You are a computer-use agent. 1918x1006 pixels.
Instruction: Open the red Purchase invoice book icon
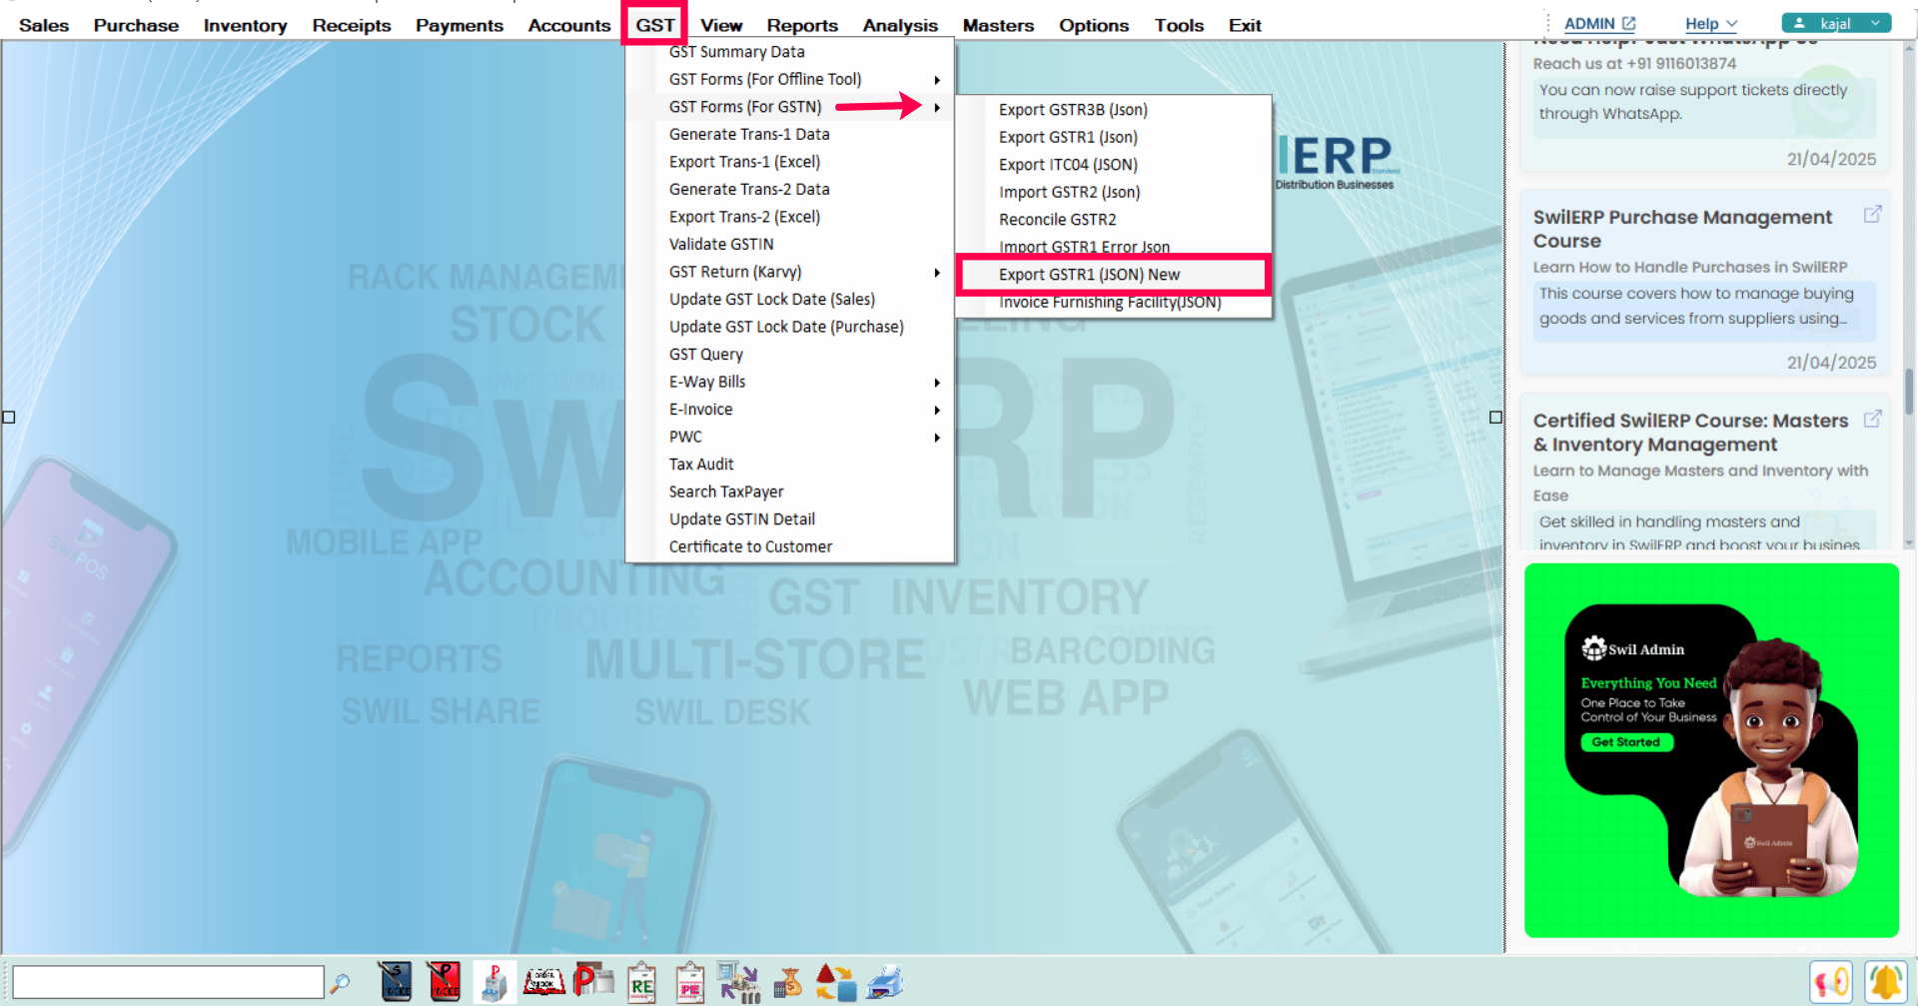(444, 982)
